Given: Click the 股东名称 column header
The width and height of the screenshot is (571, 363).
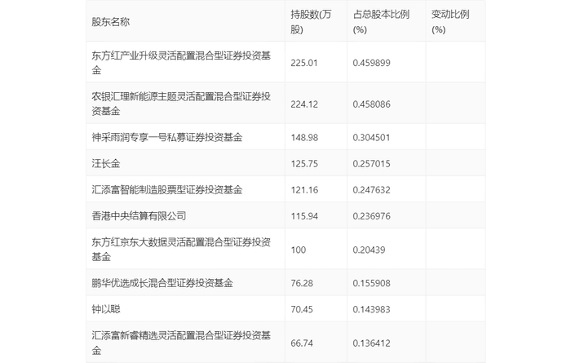Looking at the screenshot, I should click(111, 22).
